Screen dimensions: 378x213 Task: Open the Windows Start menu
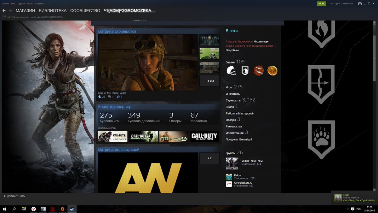[x=5, y=209]
